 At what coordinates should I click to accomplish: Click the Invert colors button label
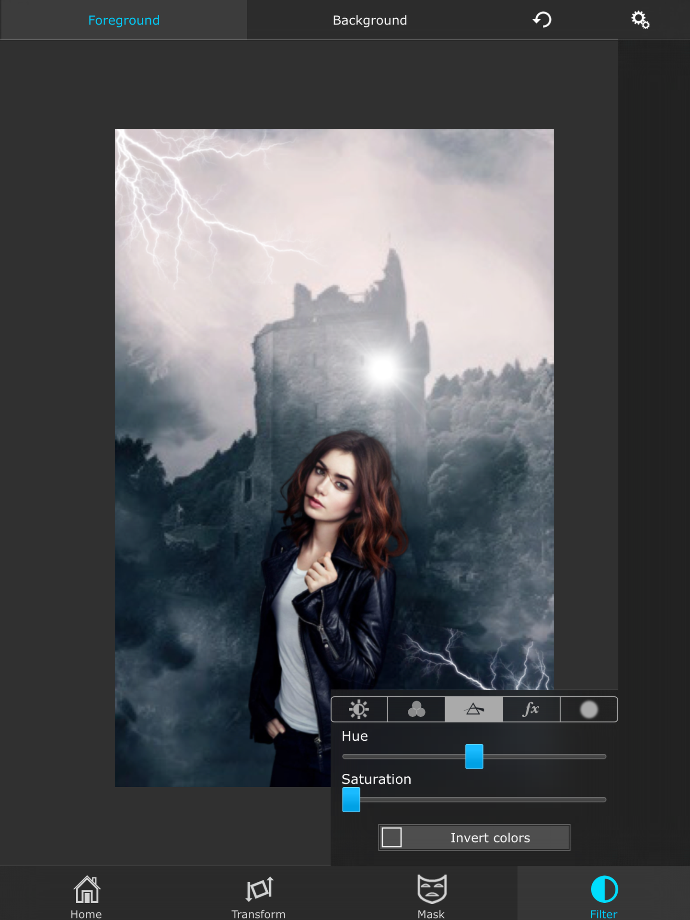(490, 838)
